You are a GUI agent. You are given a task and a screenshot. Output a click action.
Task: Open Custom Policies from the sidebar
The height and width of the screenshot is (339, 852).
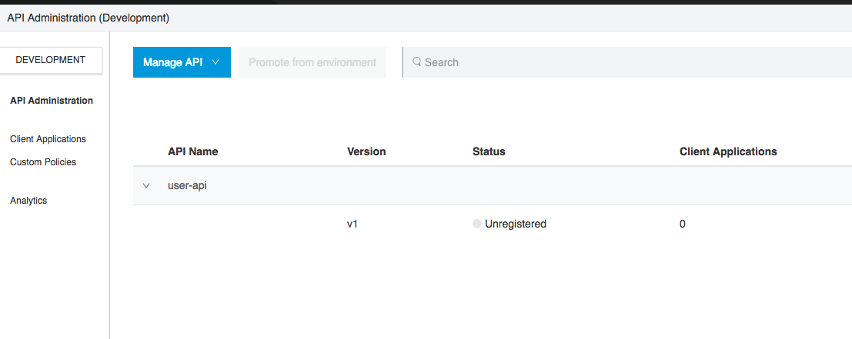point(43,162)
